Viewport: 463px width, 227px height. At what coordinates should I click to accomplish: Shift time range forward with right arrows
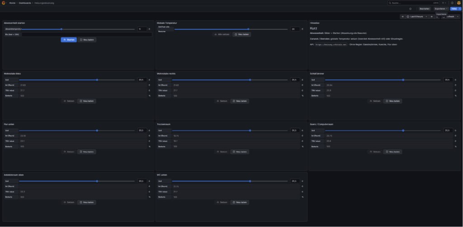tap(431, 17)
